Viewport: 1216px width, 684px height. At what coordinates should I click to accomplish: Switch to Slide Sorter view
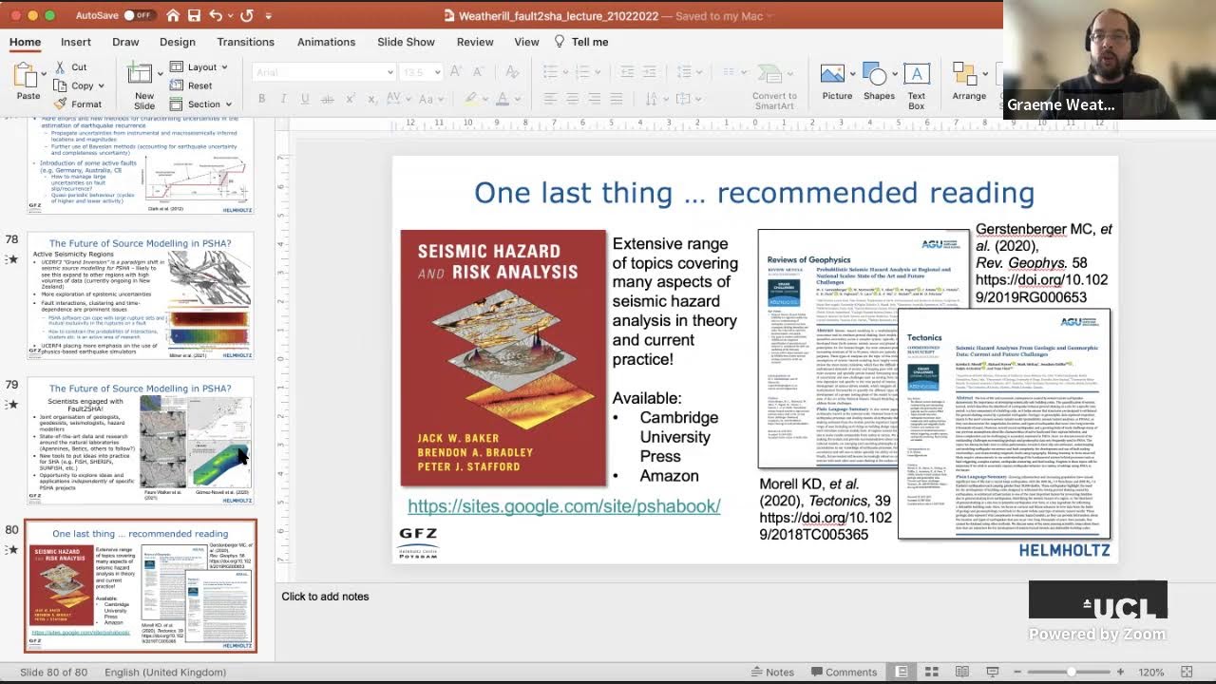[932, 672]
